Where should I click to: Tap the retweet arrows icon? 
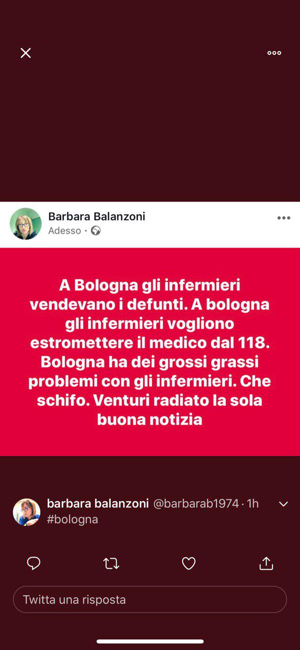coord(111,563)
